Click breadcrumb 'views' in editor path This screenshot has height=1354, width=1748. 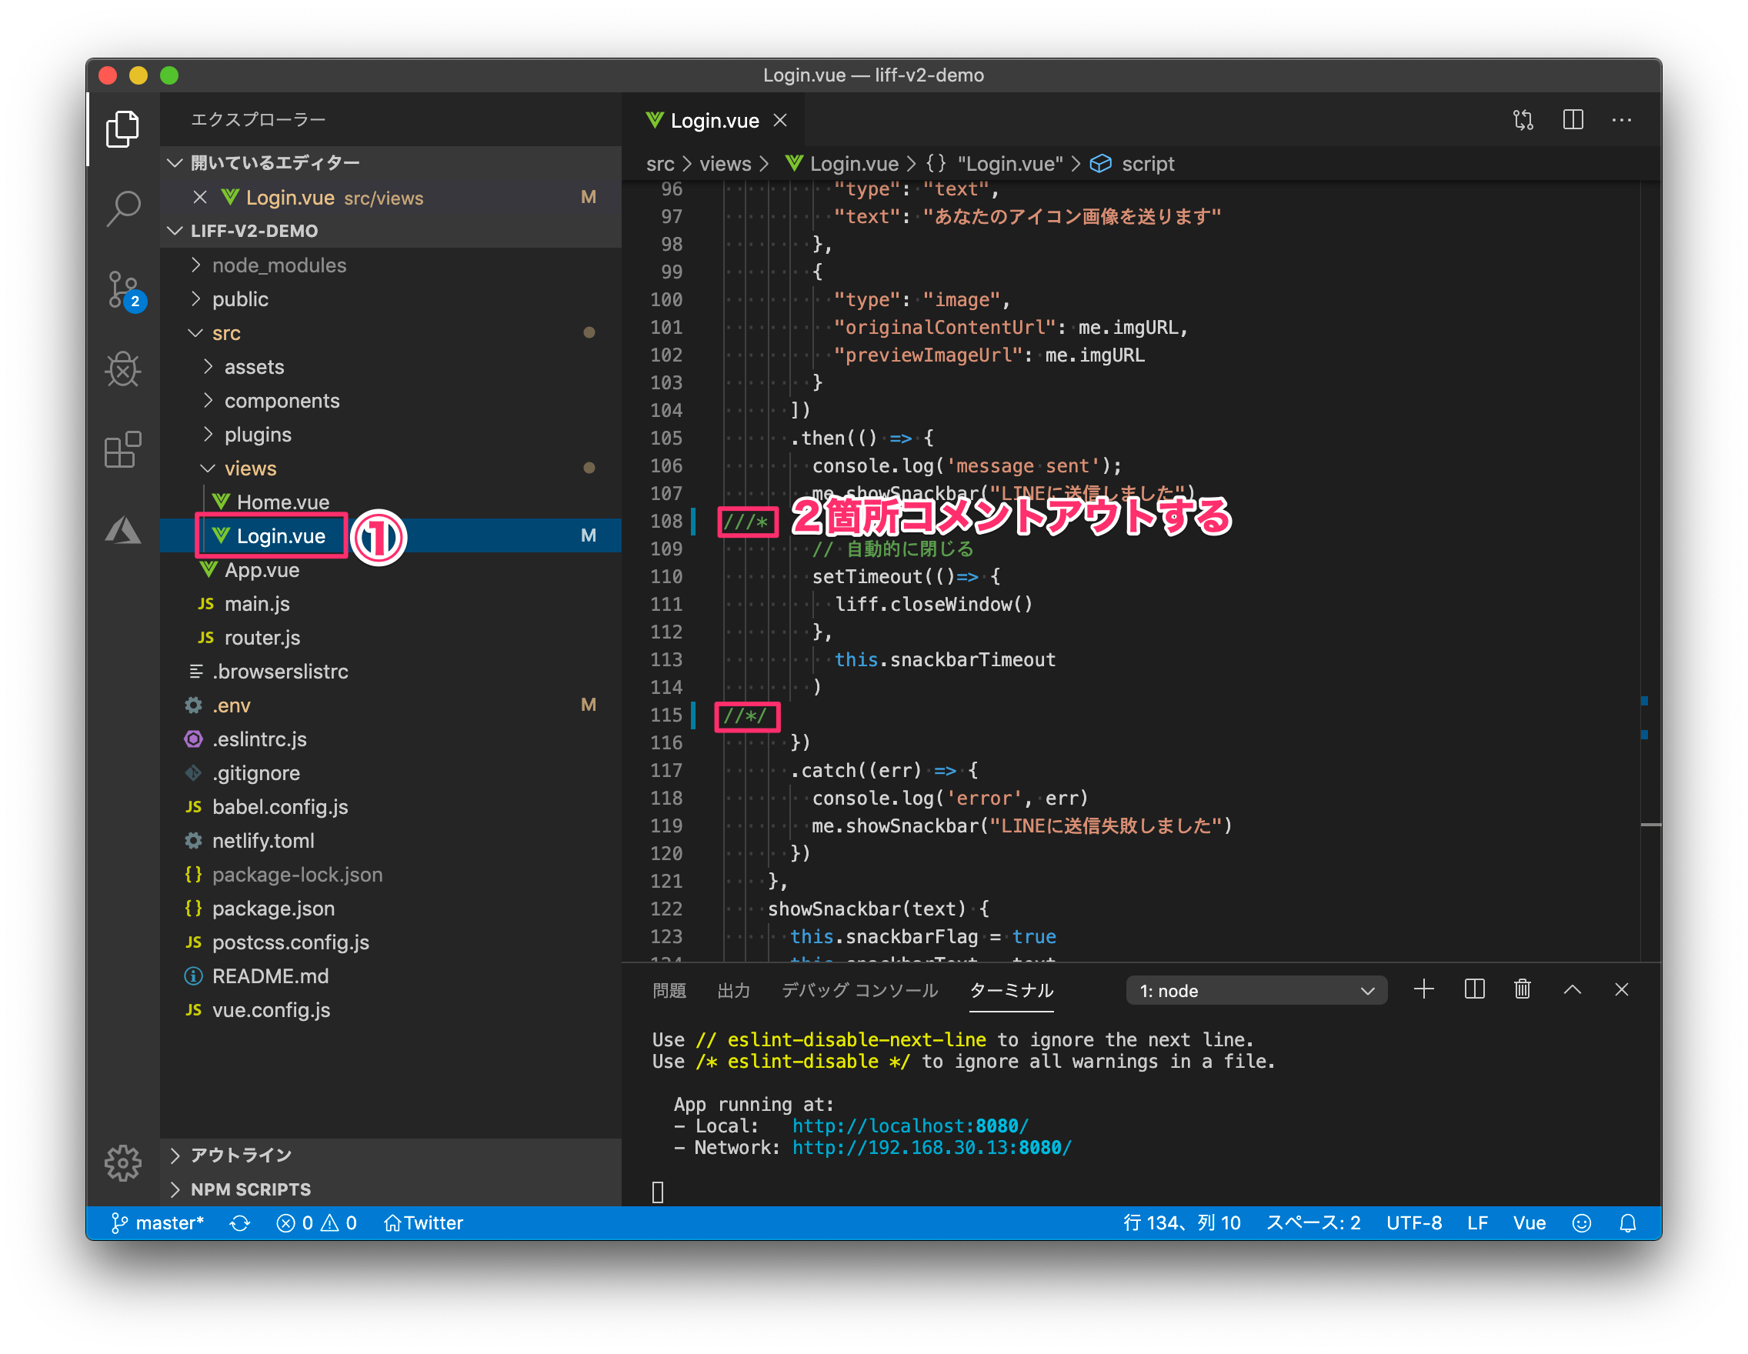coord(726,163)
